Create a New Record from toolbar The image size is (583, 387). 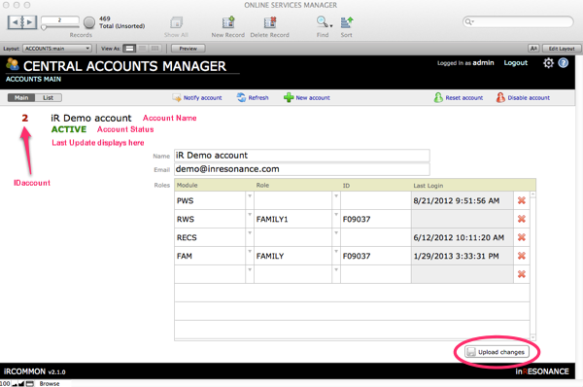pyautogui.click(x=228, y=22)
